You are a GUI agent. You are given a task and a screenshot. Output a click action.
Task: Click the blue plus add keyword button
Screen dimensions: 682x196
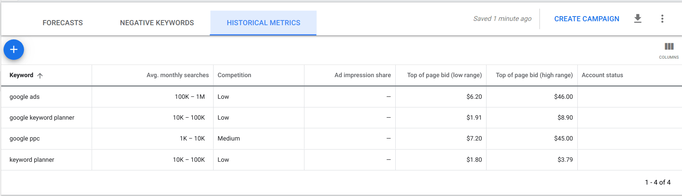[x=14, y=50]
